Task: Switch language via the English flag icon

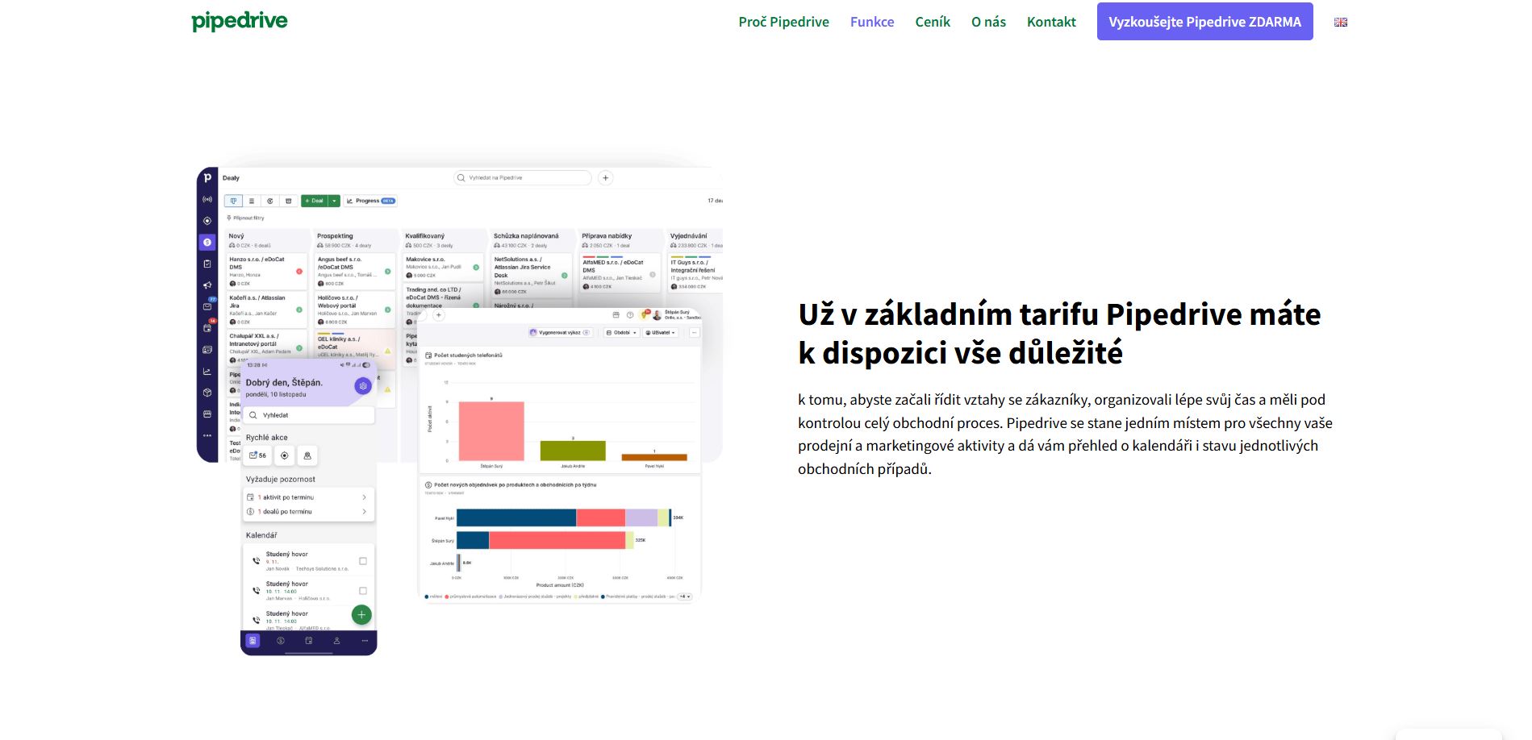Action: pos(1341,23)
